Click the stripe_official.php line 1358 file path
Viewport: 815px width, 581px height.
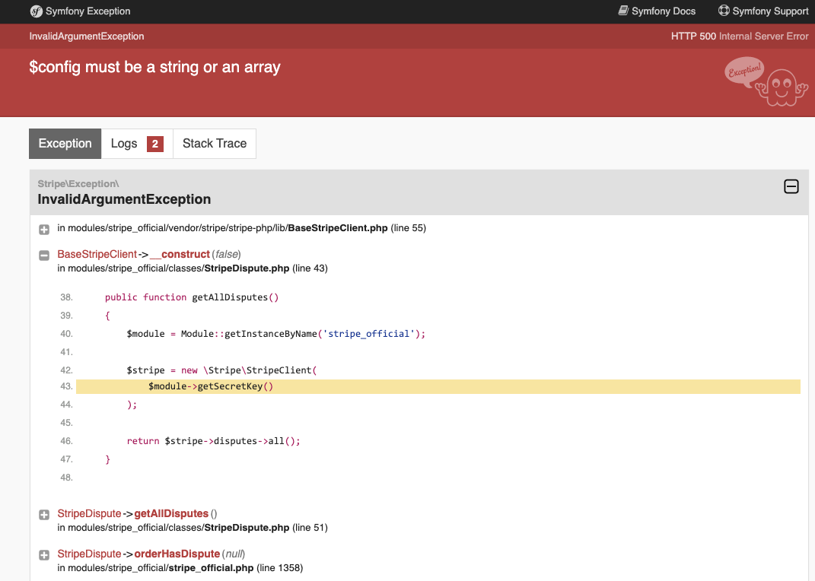tap(212, 568)
